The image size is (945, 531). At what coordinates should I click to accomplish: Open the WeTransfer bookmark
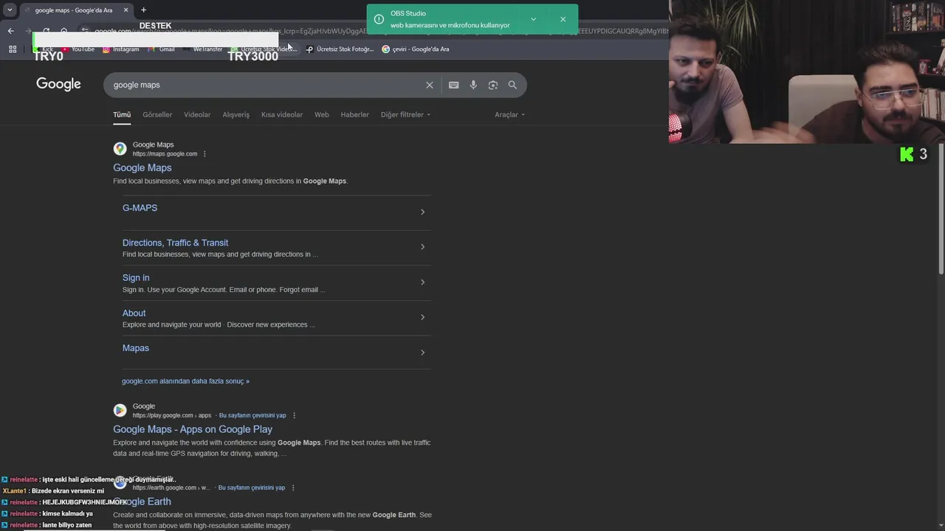pyautogui.click(x=202, y=49)
